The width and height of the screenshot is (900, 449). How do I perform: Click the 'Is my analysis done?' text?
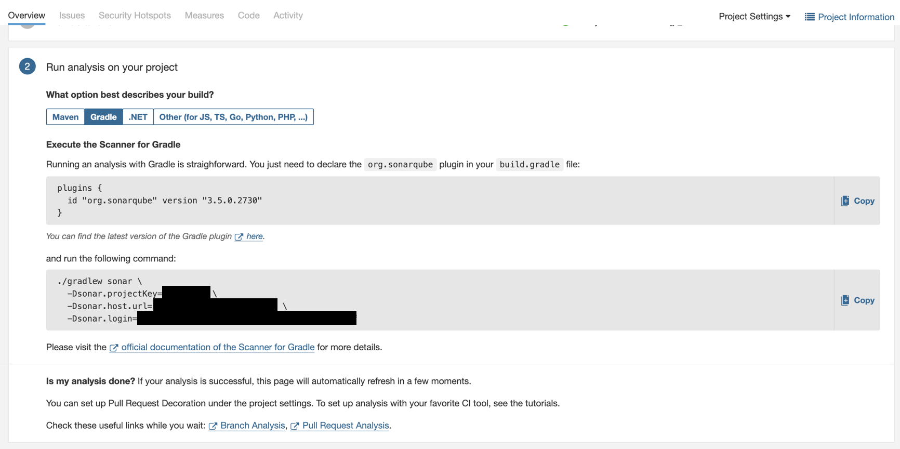[90, 381]
